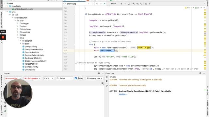Uncheck the Logcat Regex checkbox
This screenshot has width=209, height=117.
click(76, 78)
